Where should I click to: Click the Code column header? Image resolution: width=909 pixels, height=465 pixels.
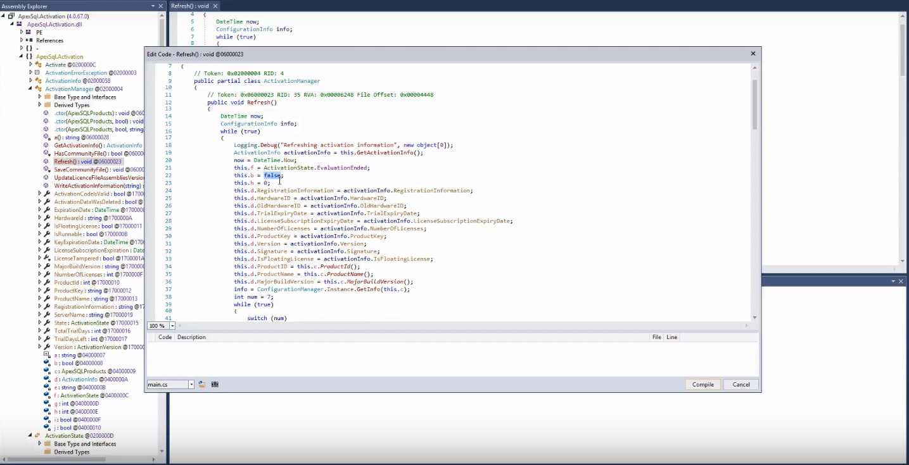(165, 337)
